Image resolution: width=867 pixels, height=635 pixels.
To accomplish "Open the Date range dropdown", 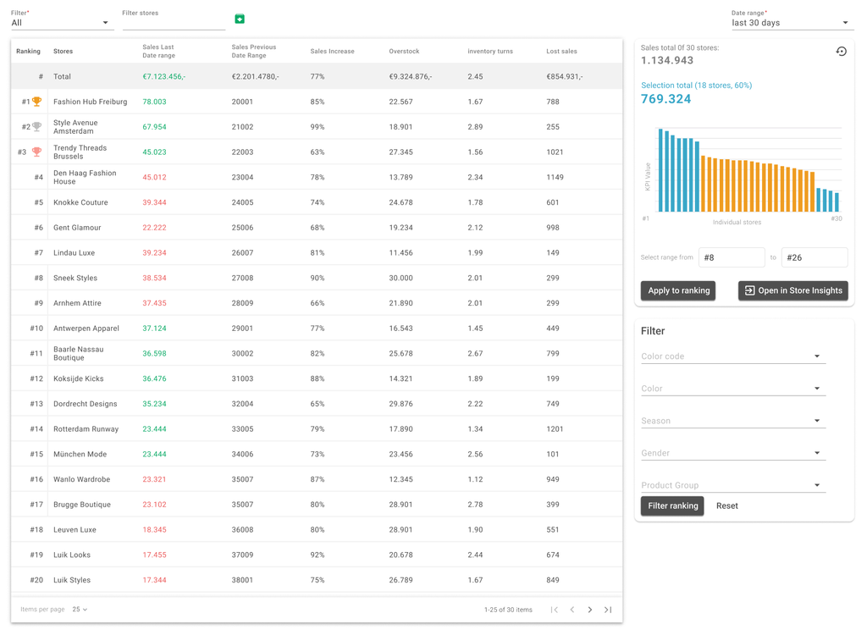I will tap(792, 23).
